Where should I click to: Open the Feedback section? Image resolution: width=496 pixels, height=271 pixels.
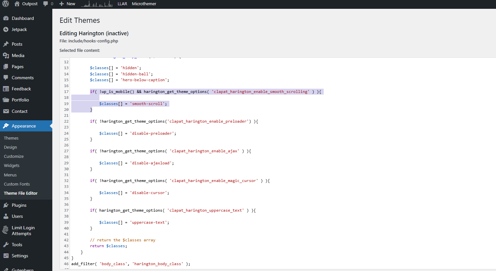coord(21,89)
